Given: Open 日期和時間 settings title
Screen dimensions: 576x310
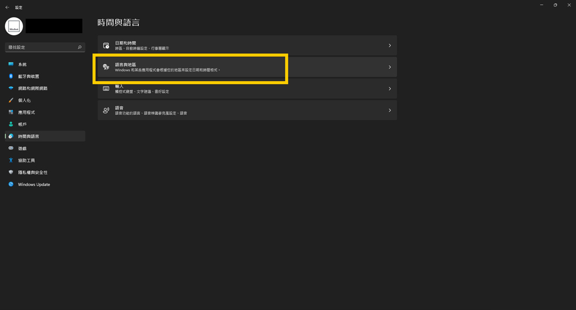Looking at the screenshot, I should pyautogui.click(x=125, y=43).
